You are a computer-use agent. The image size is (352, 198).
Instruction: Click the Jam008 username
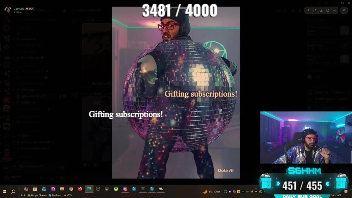pos(19,9)
